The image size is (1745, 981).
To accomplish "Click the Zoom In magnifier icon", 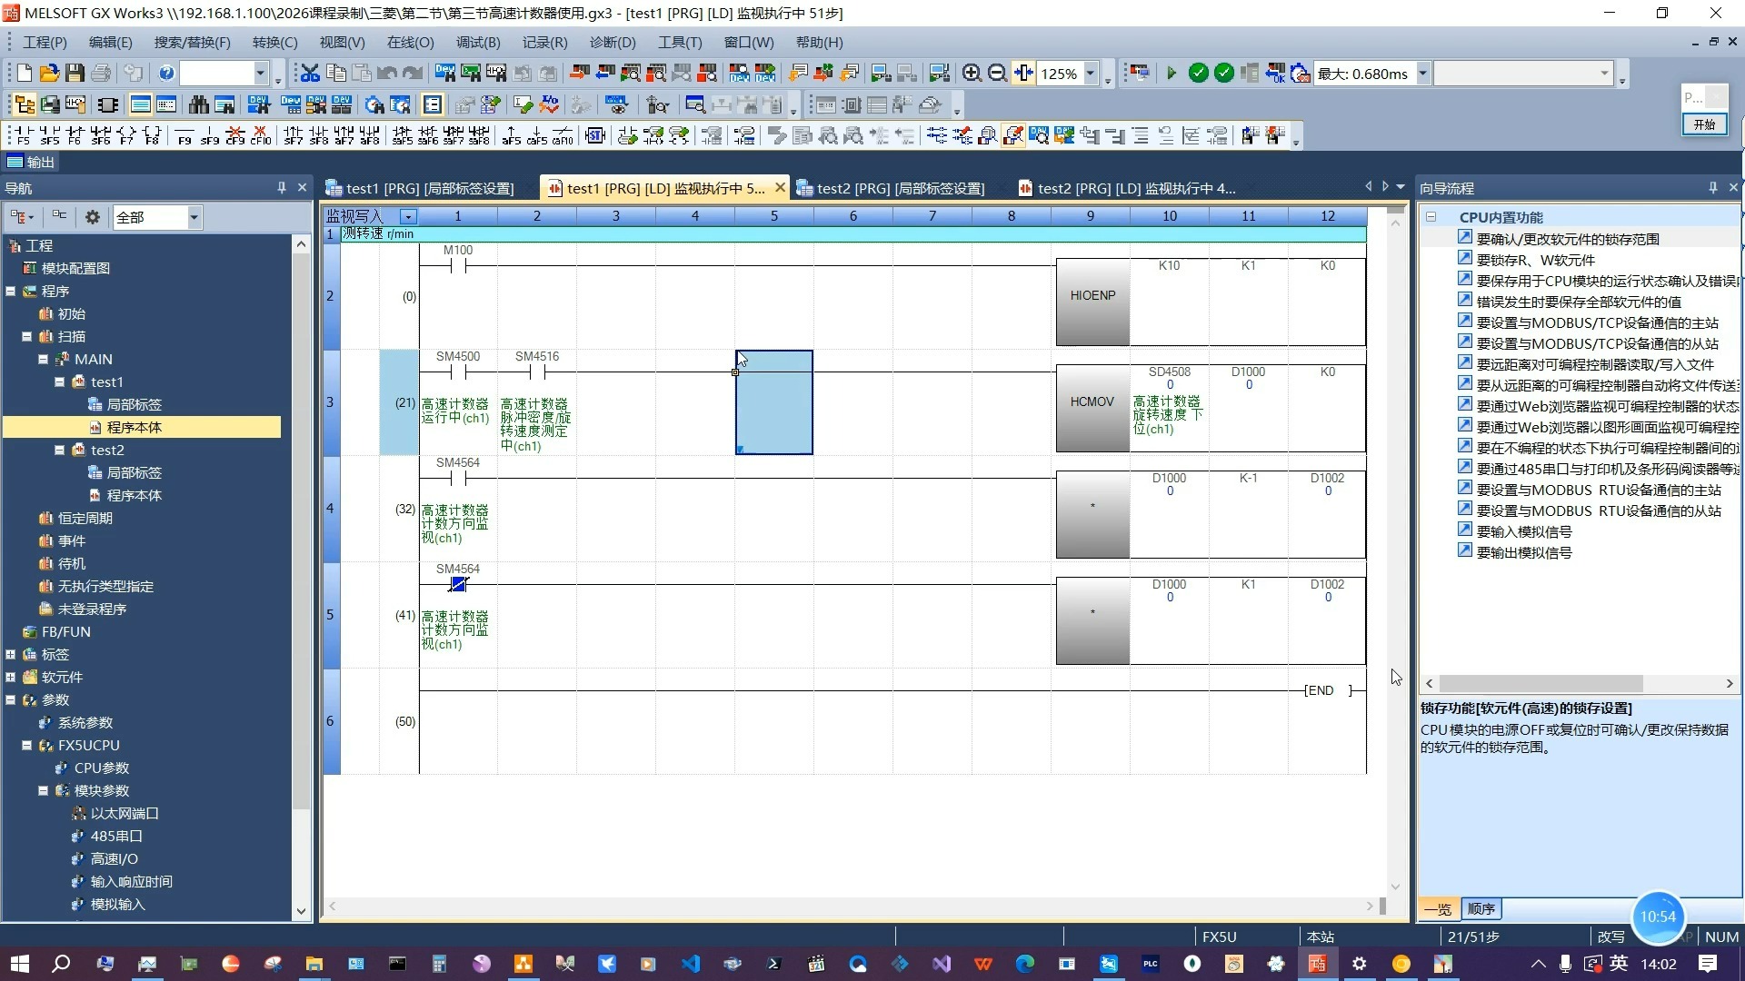I will tap(972, 74).
